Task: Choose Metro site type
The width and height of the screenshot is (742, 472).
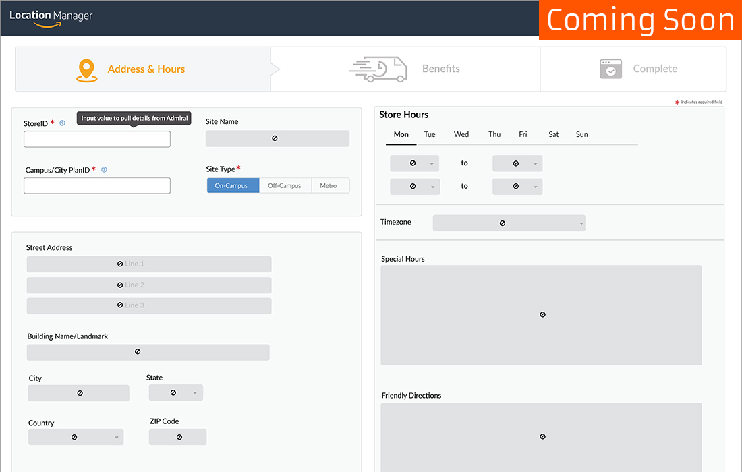Action: click(329, 185)
